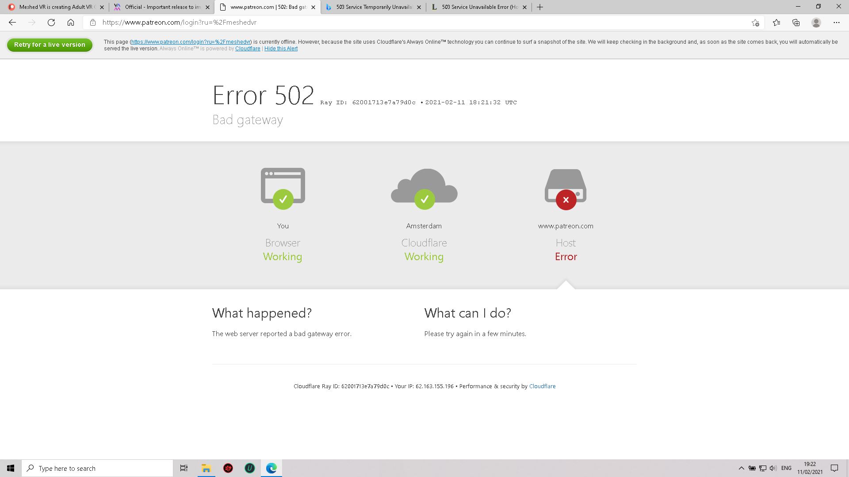This screenshot has width=849, height=477.
Task: Click the Your IP text in footer
Action: 424,386
